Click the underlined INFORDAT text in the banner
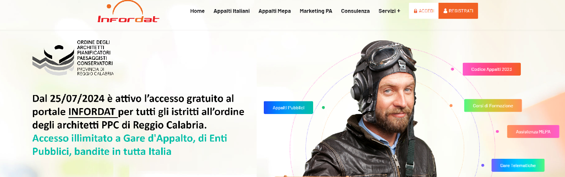The height and width of the screenshot is (177, 565). [x=93, y=111]
